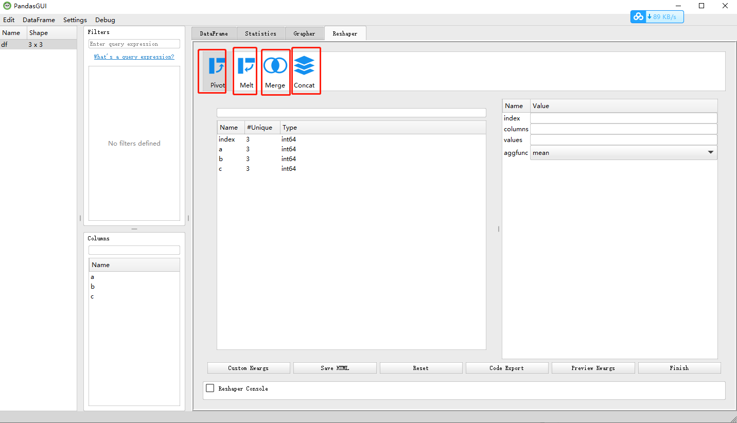Viewport: 737px width, 423px height.
Task: Click the Code Export button
Action: pos(506,367)
